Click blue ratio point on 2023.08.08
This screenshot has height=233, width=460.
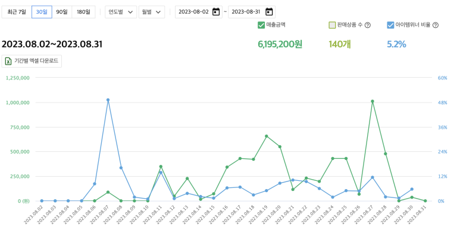click(x=121, y=168)
